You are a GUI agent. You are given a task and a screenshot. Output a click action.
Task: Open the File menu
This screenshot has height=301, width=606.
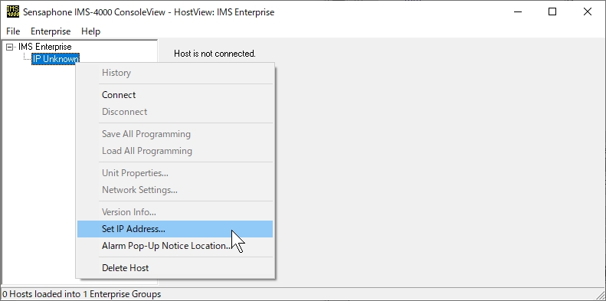(x=13, y=31)
